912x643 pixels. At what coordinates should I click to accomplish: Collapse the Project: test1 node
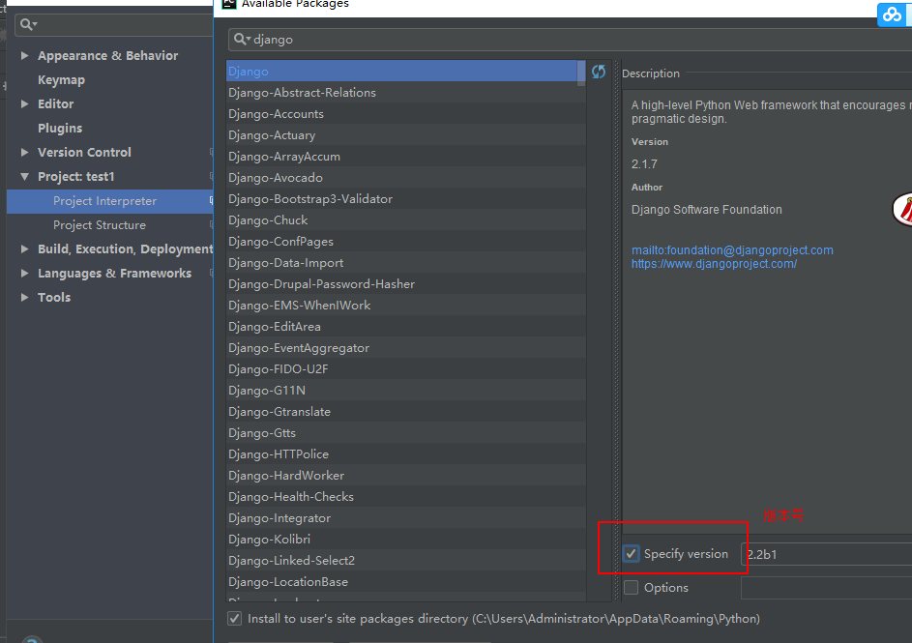tap(24, 176)
